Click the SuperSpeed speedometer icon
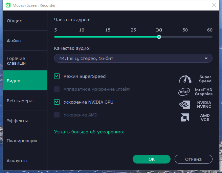The height and width of the screenshot is (173, 222). click(185, 79)
